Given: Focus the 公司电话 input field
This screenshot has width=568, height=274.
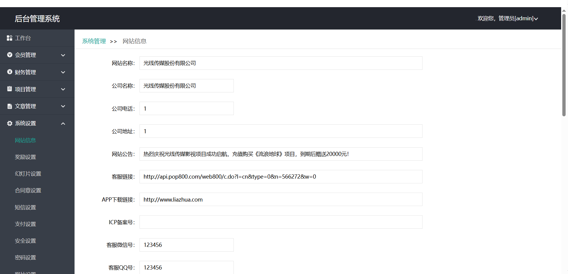Looking at the screenshot, I should [187, 109].
